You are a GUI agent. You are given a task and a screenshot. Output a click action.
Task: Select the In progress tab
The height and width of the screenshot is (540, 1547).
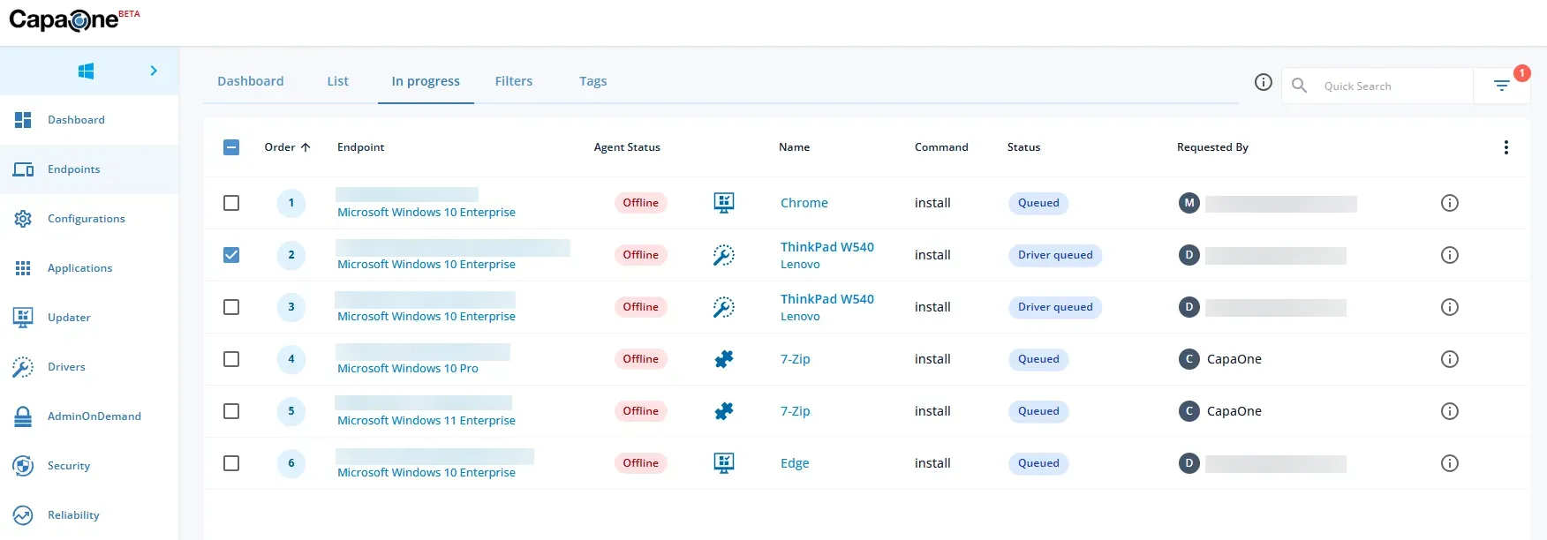426,81
